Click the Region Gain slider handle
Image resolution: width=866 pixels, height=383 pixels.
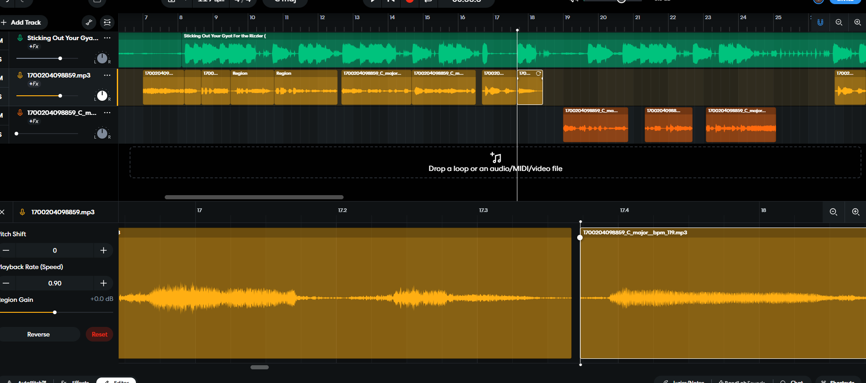[55, 312]
